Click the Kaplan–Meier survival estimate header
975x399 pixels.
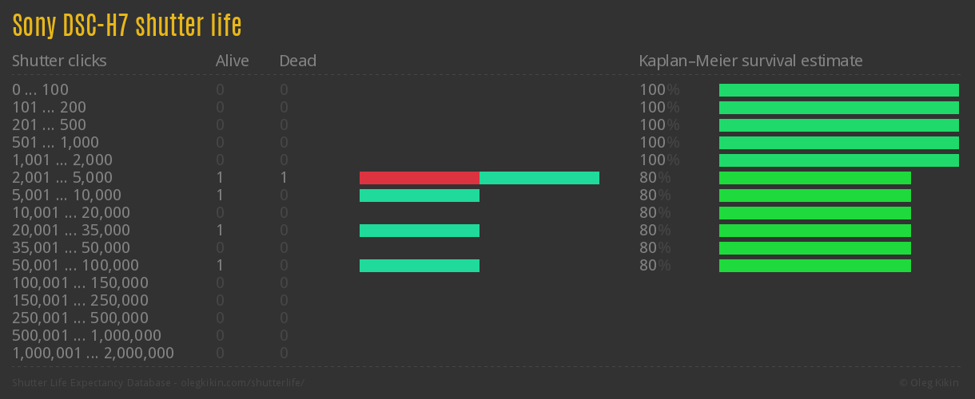pyautogui.click(x=750, y=61)
